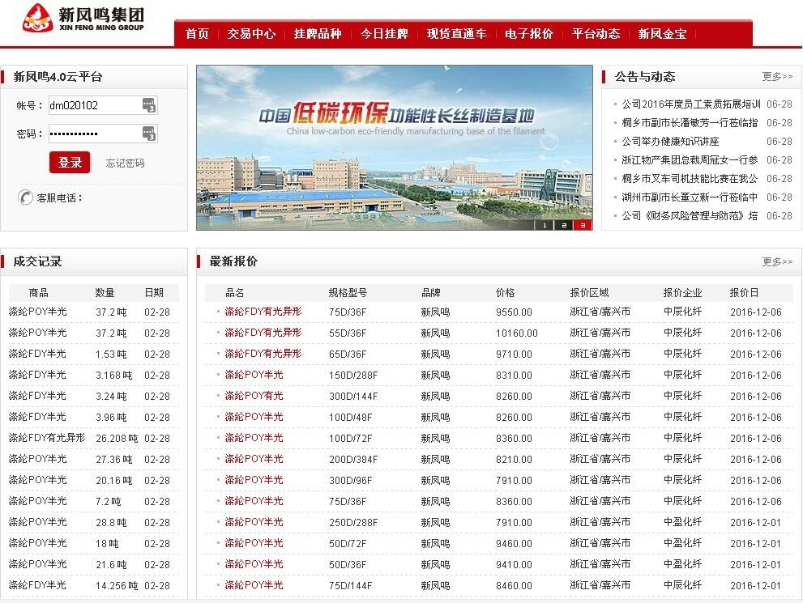Open 涤纶POY半光 quote with spec 150D/288F
The width and height of the screenshot is (803, 603).
[x=254, y=375]
